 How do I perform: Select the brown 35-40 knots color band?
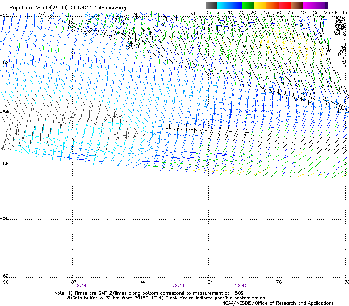pos(297,6)
